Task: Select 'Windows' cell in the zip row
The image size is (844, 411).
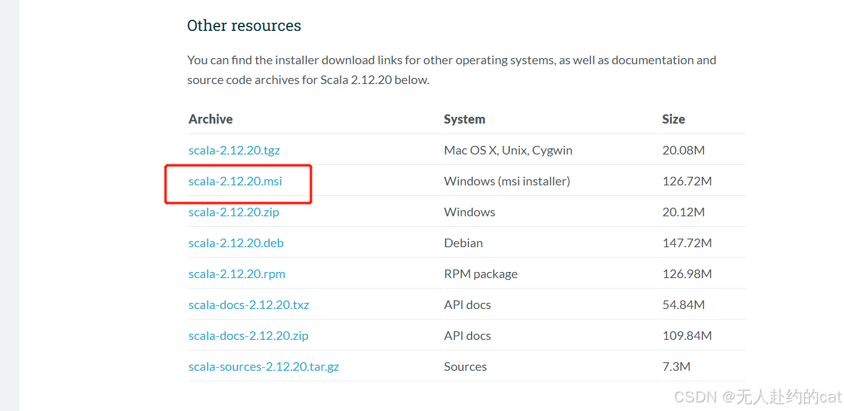Action: coord(470,212)
